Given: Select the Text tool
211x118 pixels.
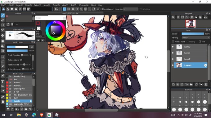Looking at the screenshot, I should point(2,82).
